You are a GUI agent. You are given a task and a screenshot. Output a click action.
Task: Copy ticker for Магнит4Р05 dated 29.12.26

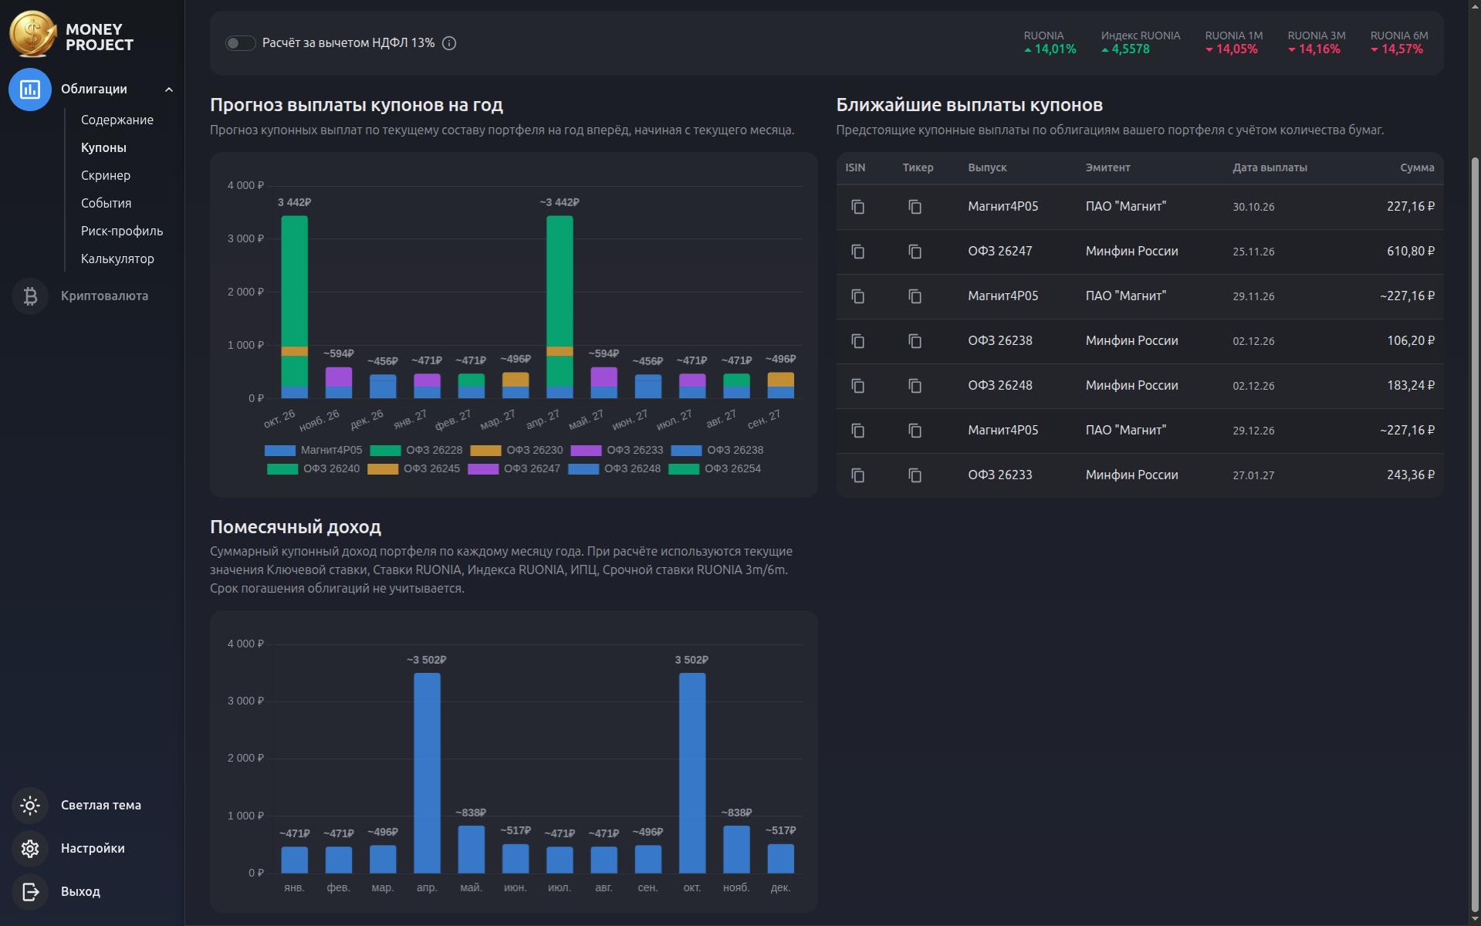pyautogui.click(x=915, y=431)
